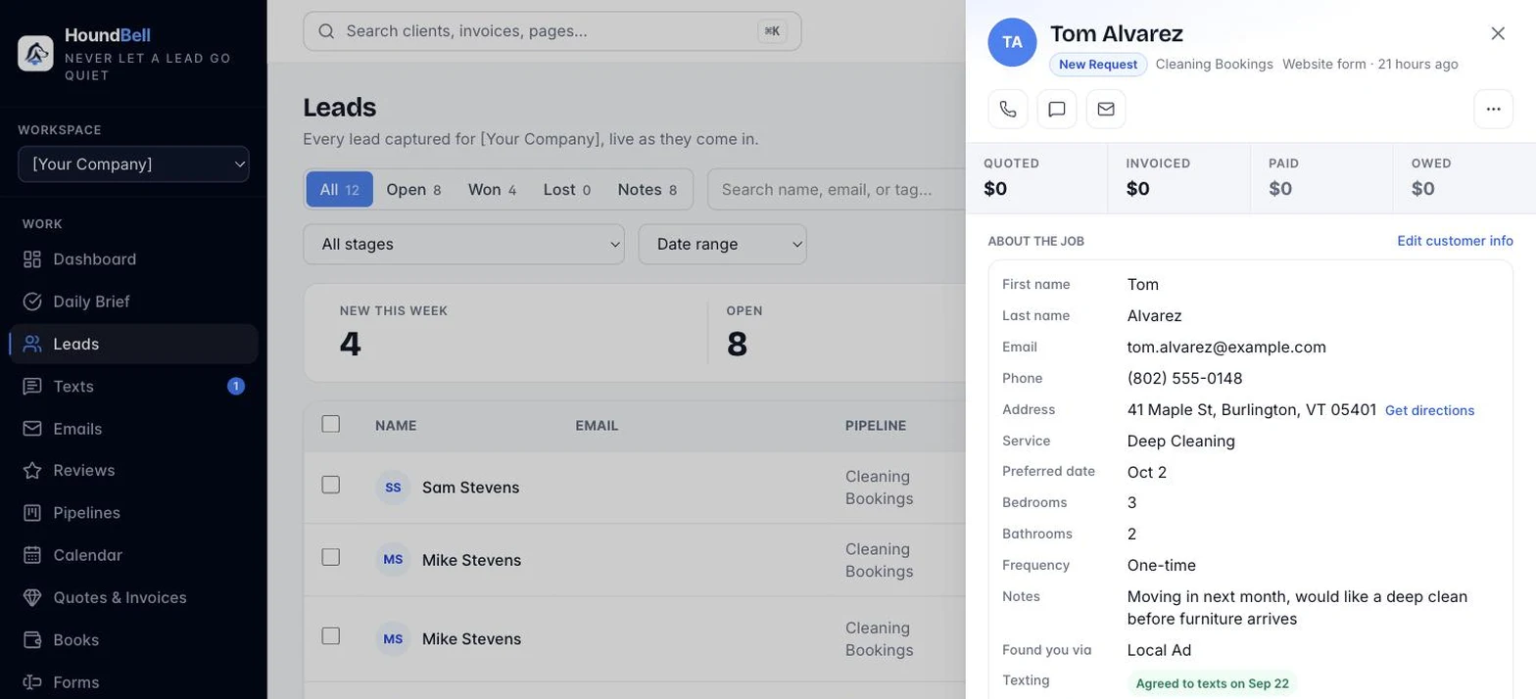Click the INVOICED $0 summary cell
This screenshot has width=1536, height=699.
point(1179,178)
